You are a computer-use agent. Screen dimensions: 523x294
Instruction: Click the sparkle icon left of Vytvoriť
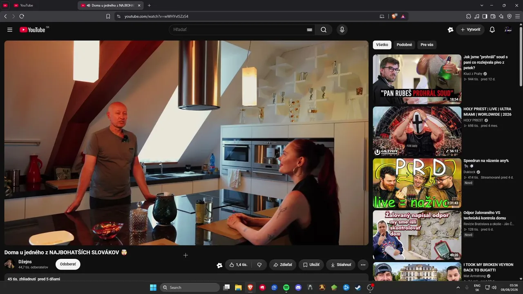coord(450,29)
